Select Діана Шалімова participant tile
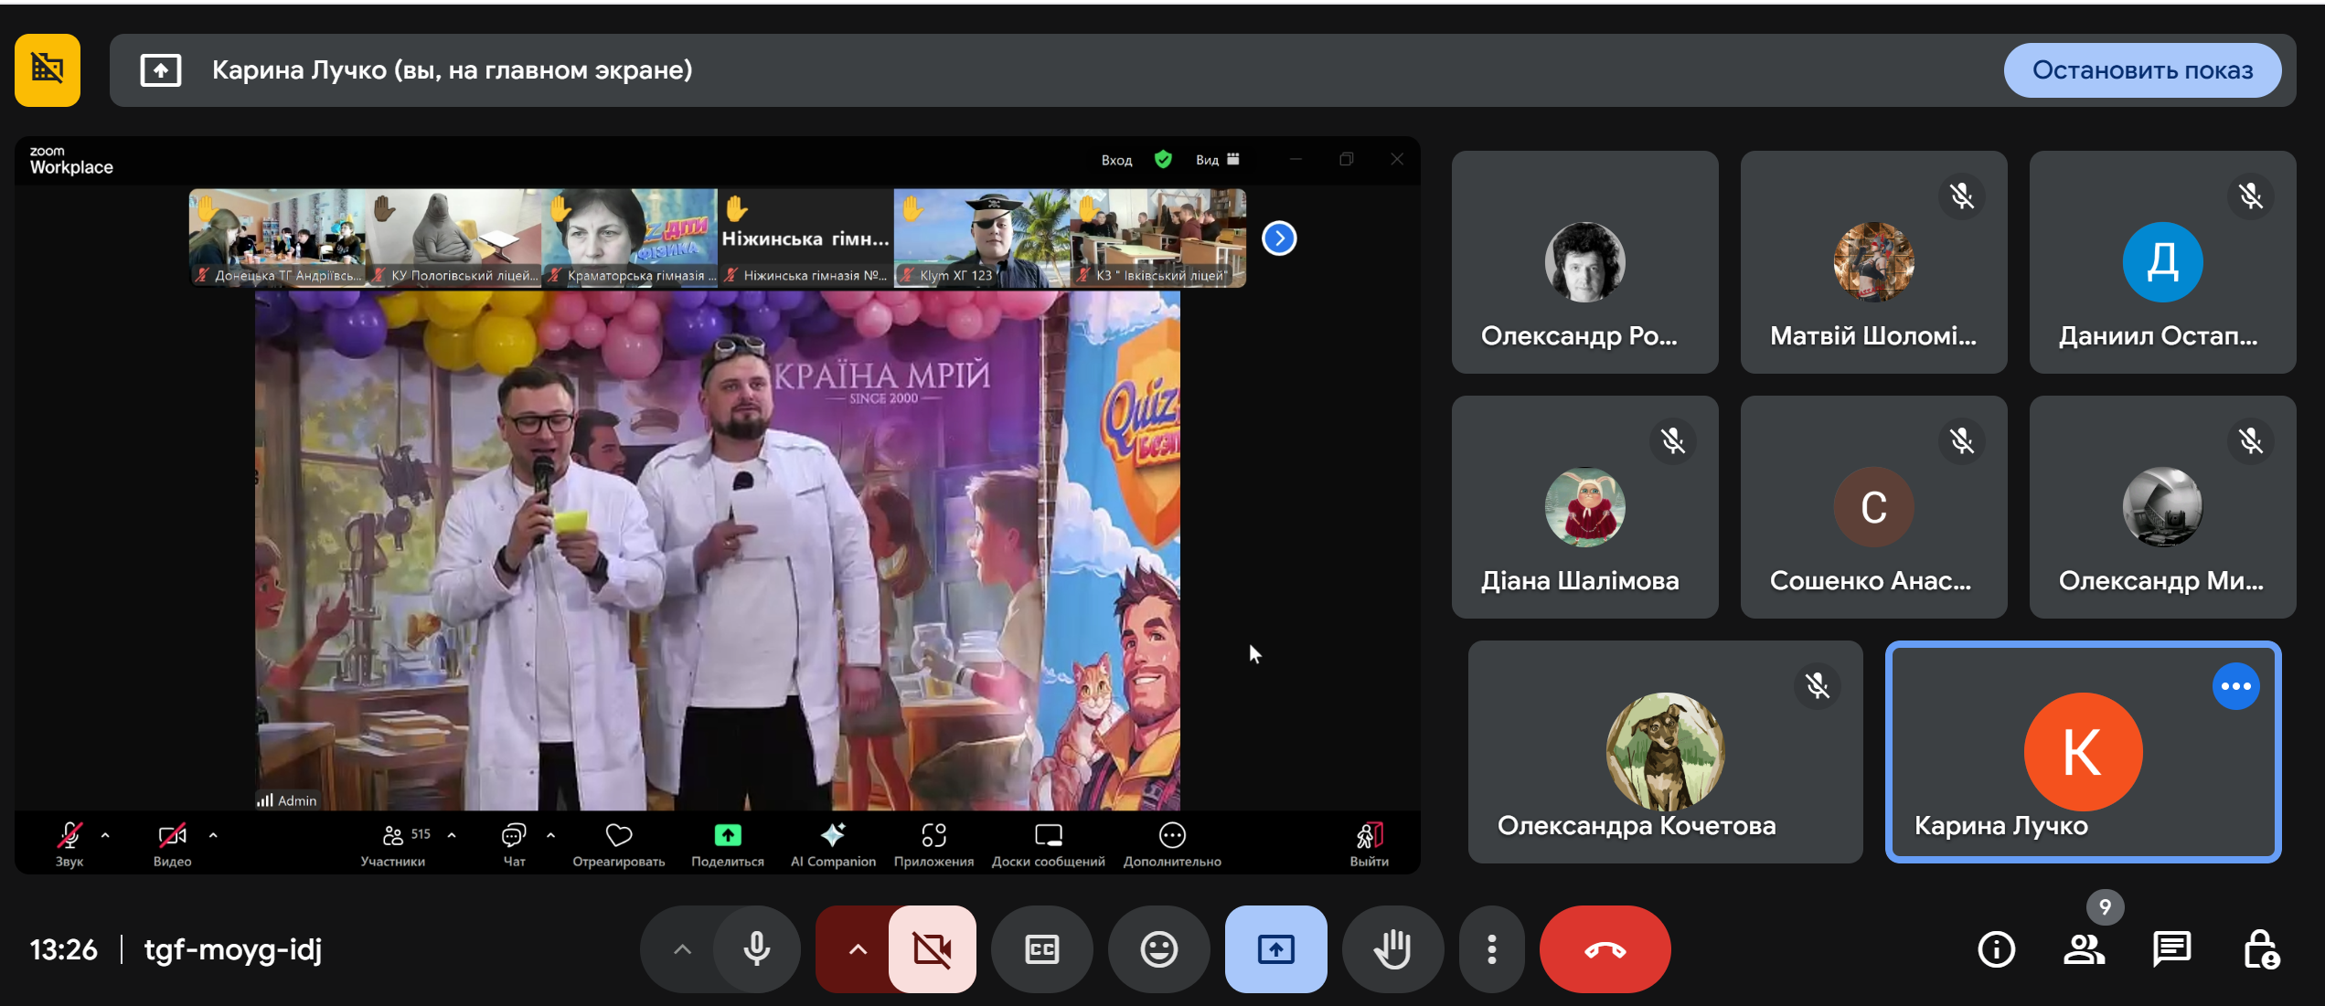This screenshot has height=1006, width=2325. 1584,507
